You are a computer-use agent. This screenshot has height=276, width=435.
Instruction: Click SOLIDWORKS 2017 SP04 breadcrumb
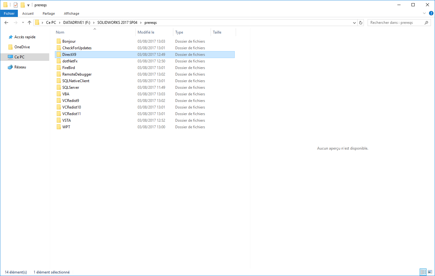pyautogui.click(x=117, y=23)
